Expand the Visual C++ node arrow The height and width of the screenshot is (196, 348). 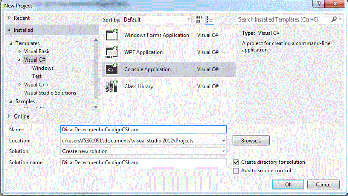pyautogui.click(x=20, y=85)
